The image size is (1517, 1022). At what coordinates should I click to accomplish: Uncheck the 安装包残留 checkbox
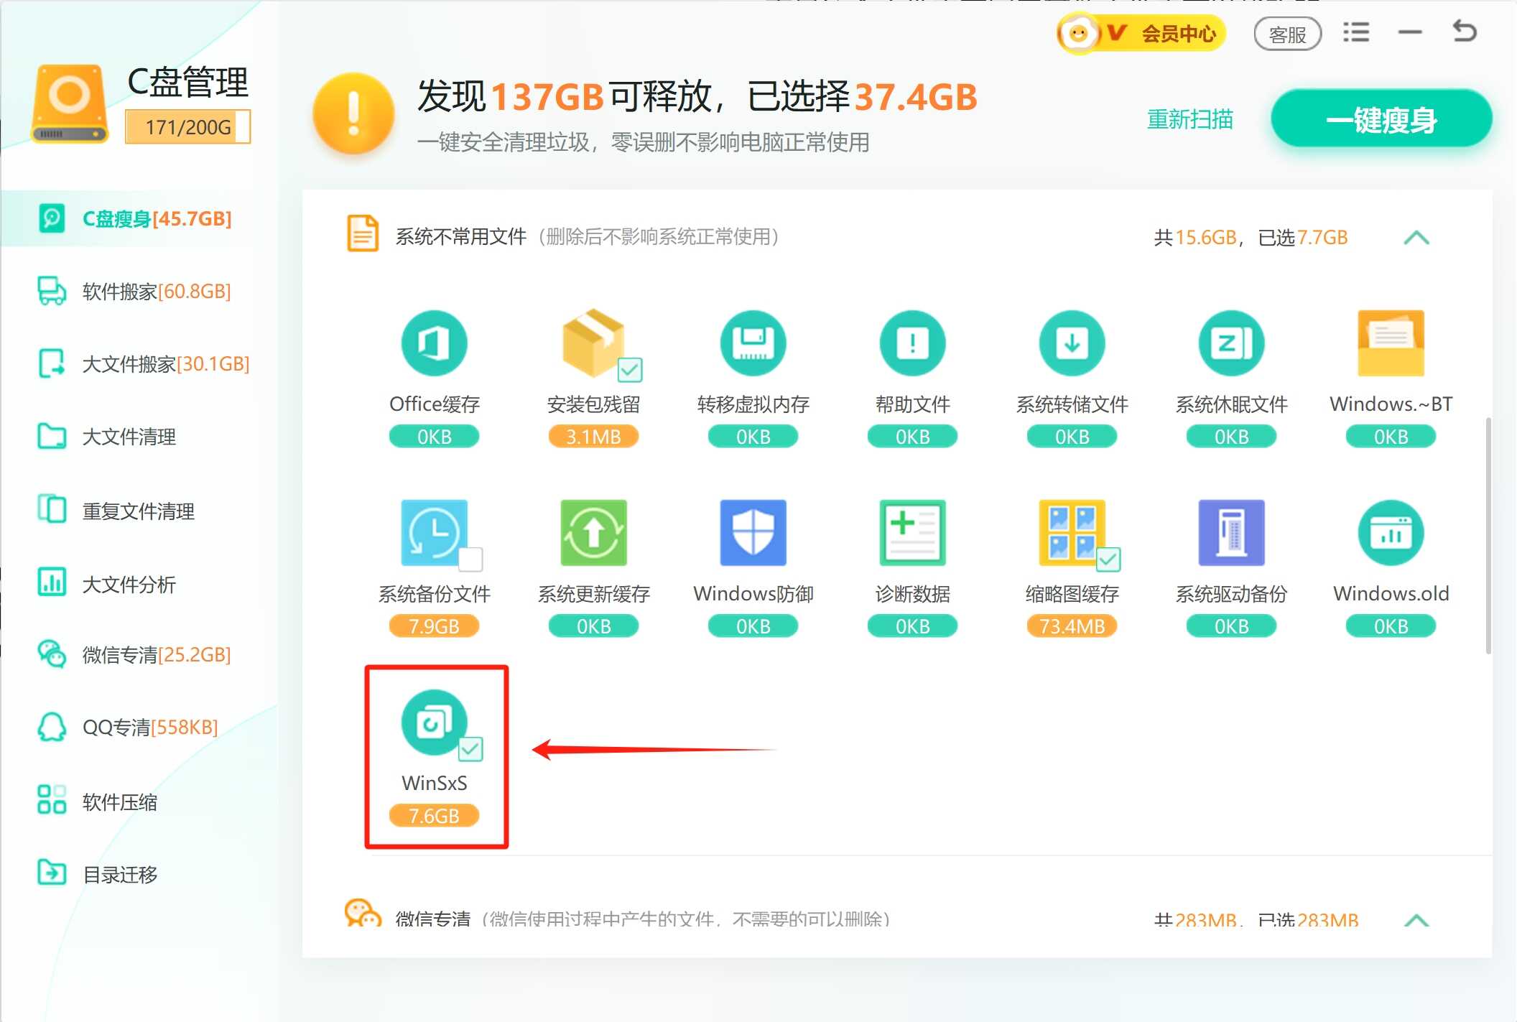pos(630,370)
